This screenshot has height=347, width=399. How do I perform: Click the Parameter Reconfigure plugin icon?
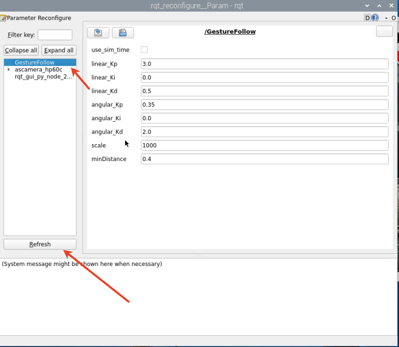pos(3,18)
